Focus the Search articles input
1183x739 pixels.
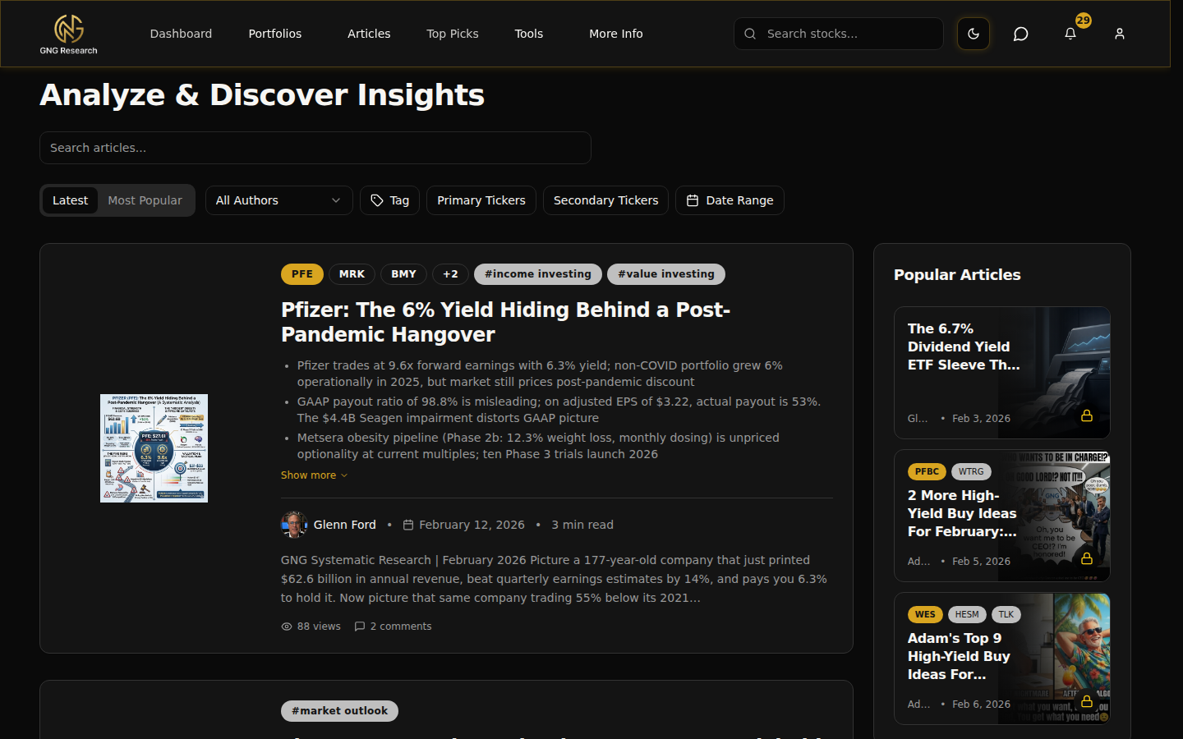(315, 148)
